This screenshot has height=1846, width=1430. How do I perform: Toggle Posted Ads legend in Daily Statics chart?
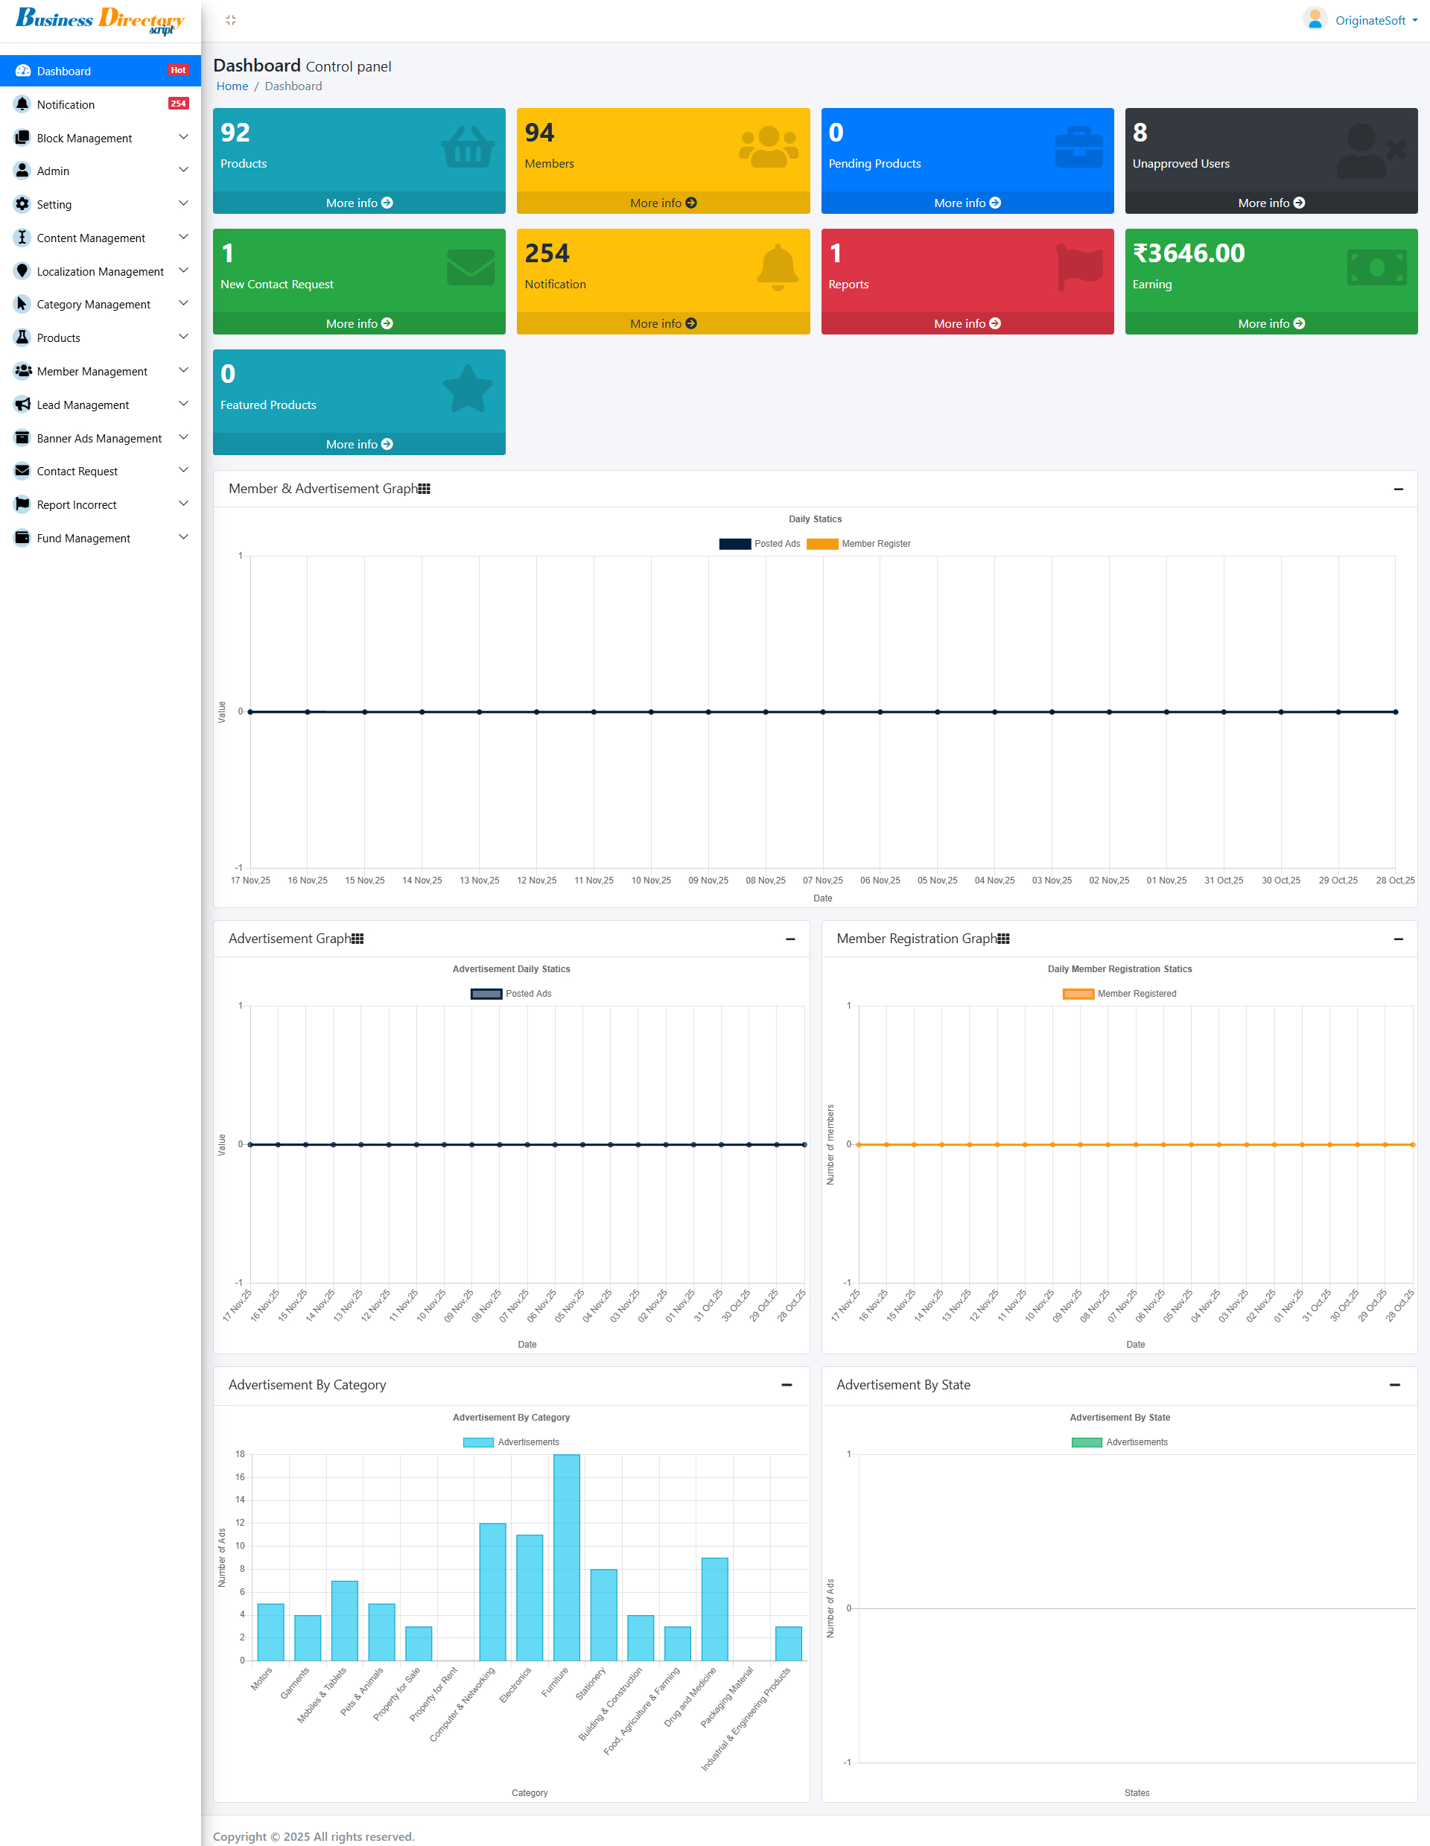pos(735,545)
